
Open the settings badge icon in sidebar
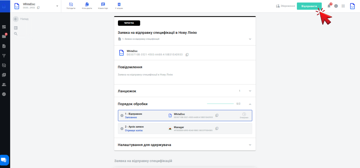point(4,94)
